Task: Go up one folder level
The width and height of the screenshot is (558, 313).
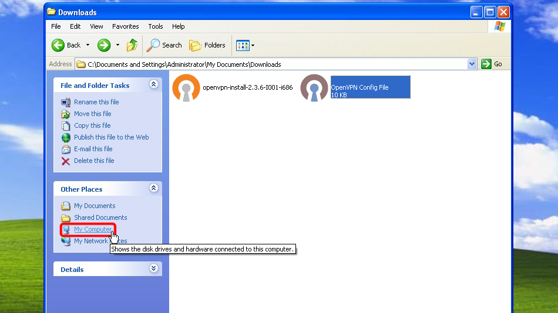Action: (132, 45)
